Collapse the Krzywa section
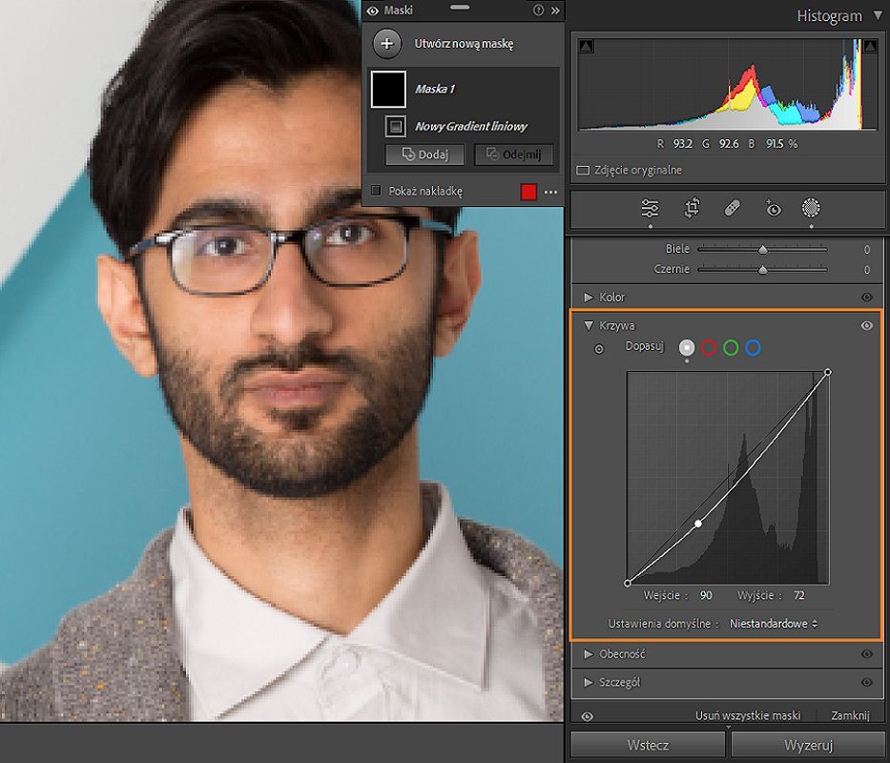Viewport: 890px width, 763px height. coord(589,326)
